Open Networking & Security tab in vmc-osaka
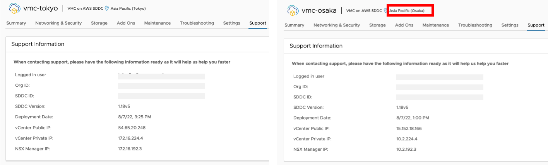Viewport: 548px width, 165px height. [337, 25]
